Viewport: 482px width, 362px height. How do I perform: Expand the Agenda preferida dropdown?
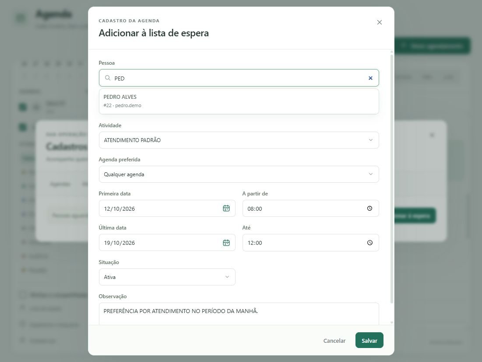coord(239,174)
